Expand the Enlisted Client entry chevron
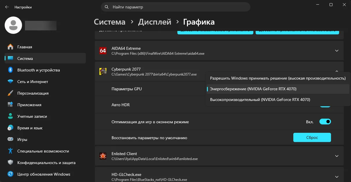 click(x=337, y=156)
